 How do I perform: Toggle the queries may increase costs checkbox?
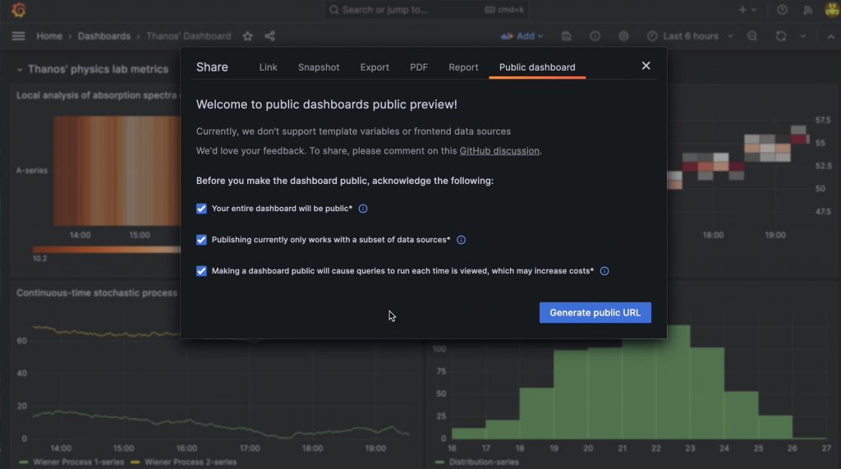pos(201,271)
